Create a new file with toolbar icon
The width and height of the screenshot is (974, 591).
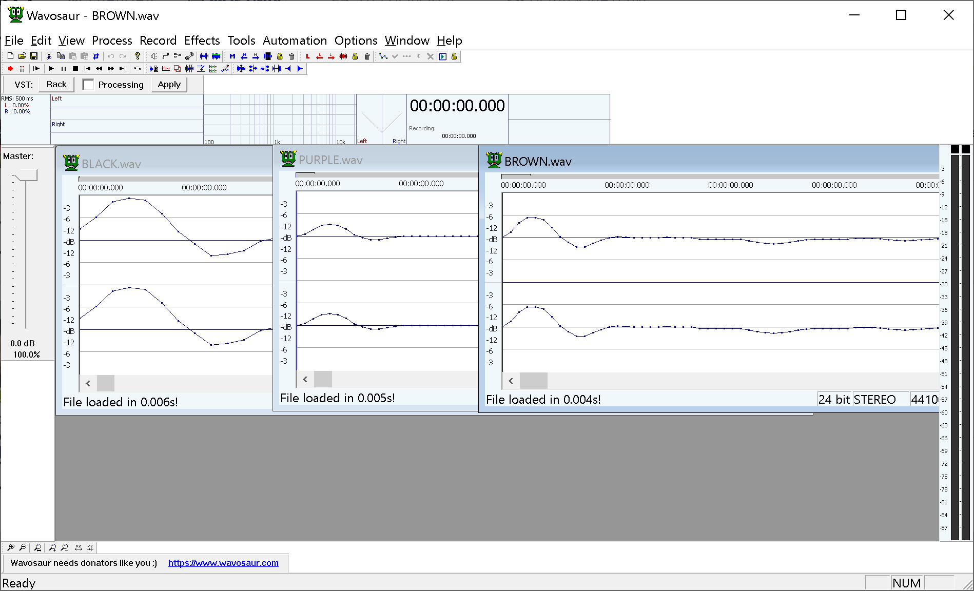point(10,56)
